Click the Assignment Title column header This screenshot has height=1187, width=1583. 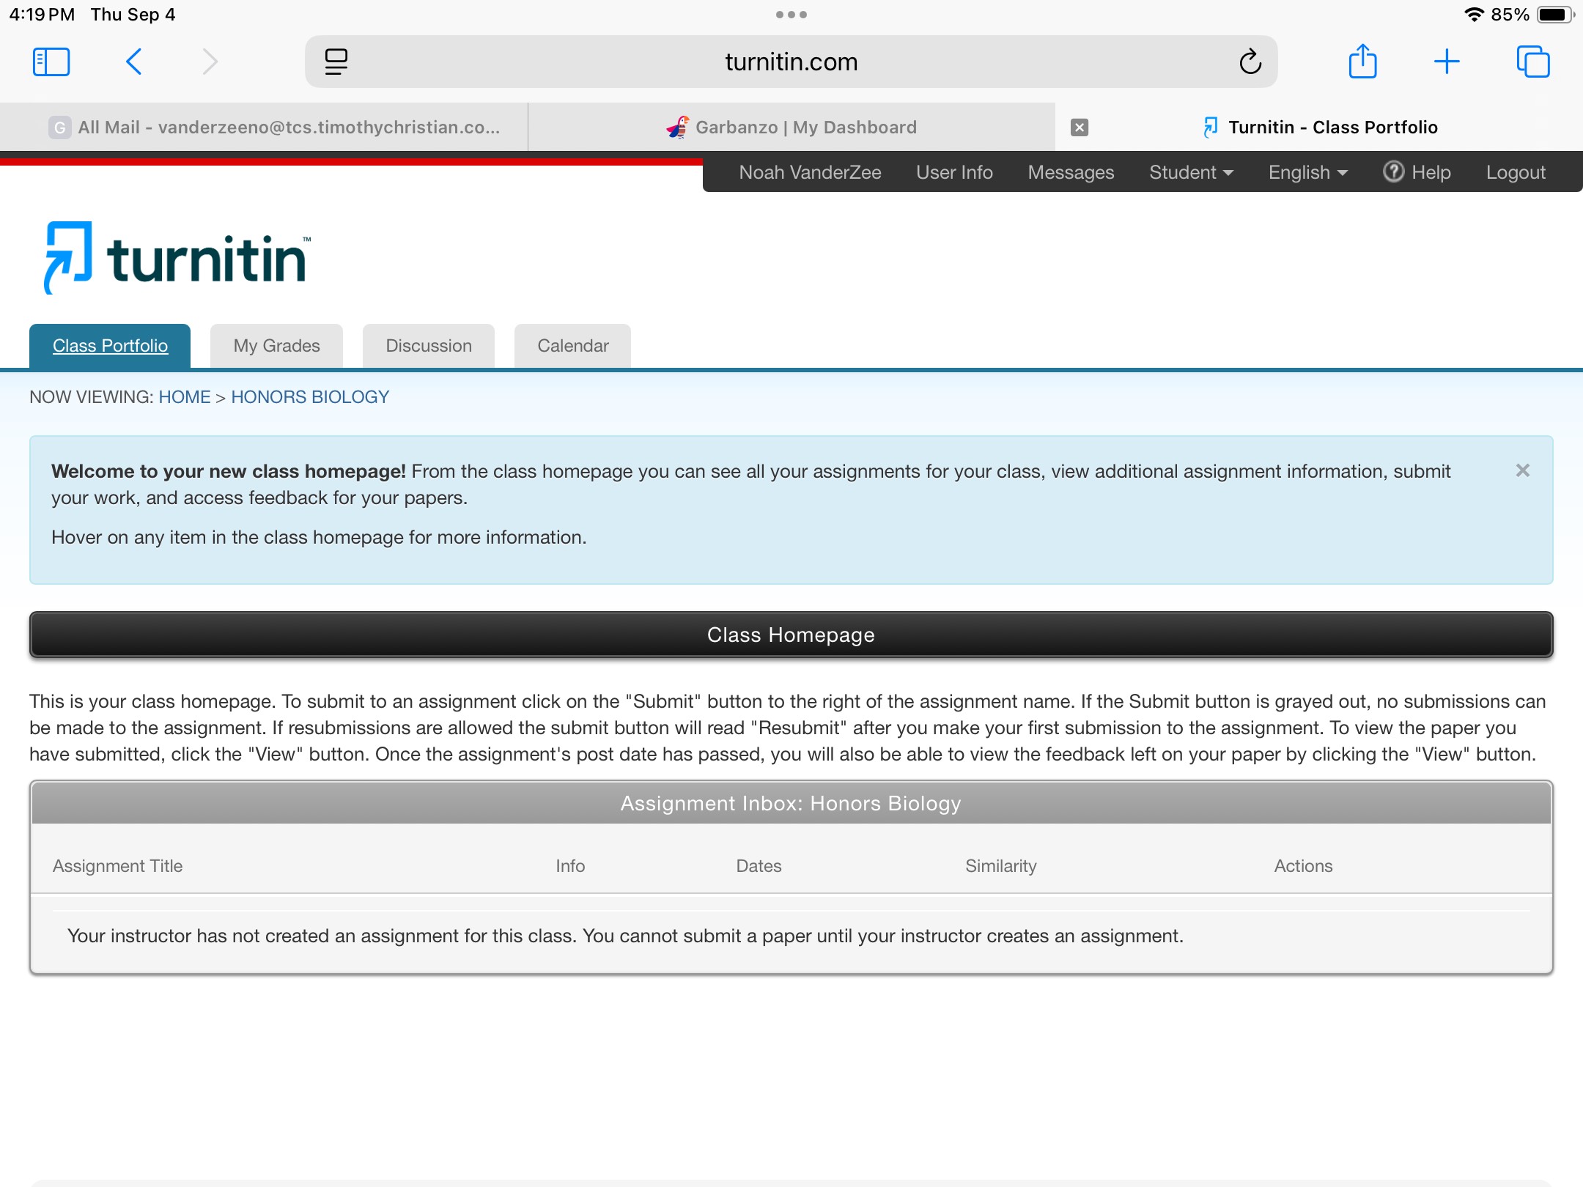[117, 866]
